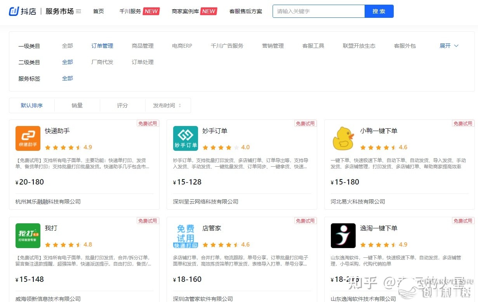Sort by 默认排序 tab
Image resolution: width=478 pixels, height=302 pixels.
click(32, 105)
